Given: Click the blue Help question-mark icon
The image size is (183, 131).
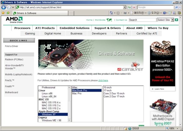Looking at the screenshot, I should coord(164,13).
